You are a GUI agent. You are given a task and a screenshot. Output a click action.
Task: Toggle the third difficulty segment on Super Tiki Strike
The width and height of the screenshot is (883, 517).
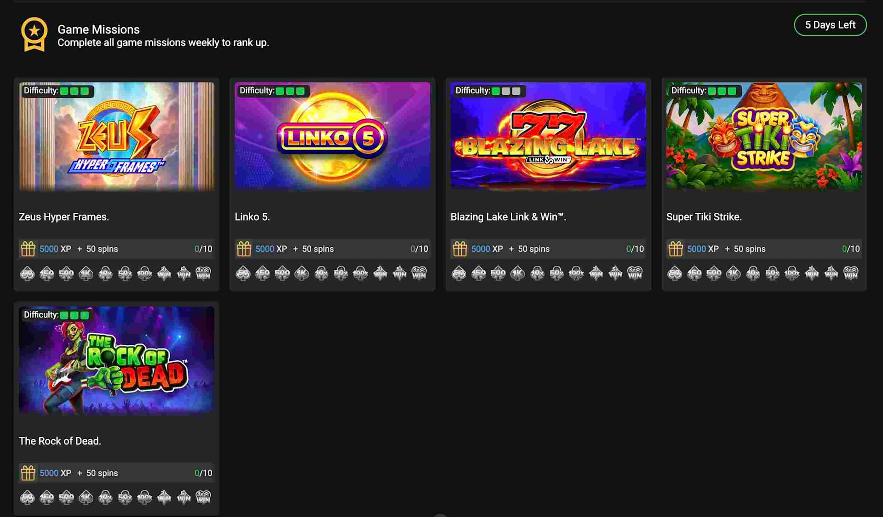[x=731, y=91]
